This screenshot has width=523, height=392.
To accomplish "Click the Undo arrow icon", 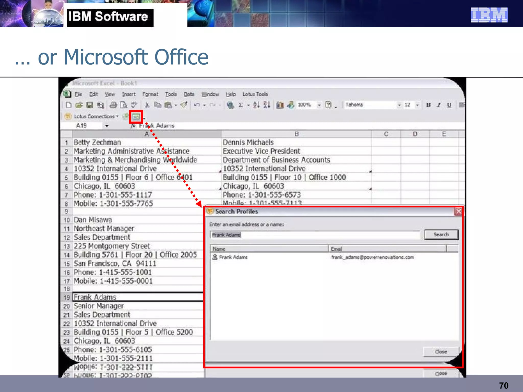I will point(197,105).
